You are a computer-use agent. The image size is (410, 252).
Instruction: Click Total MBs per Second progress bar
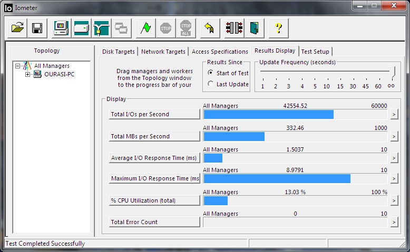coord(295,137)
